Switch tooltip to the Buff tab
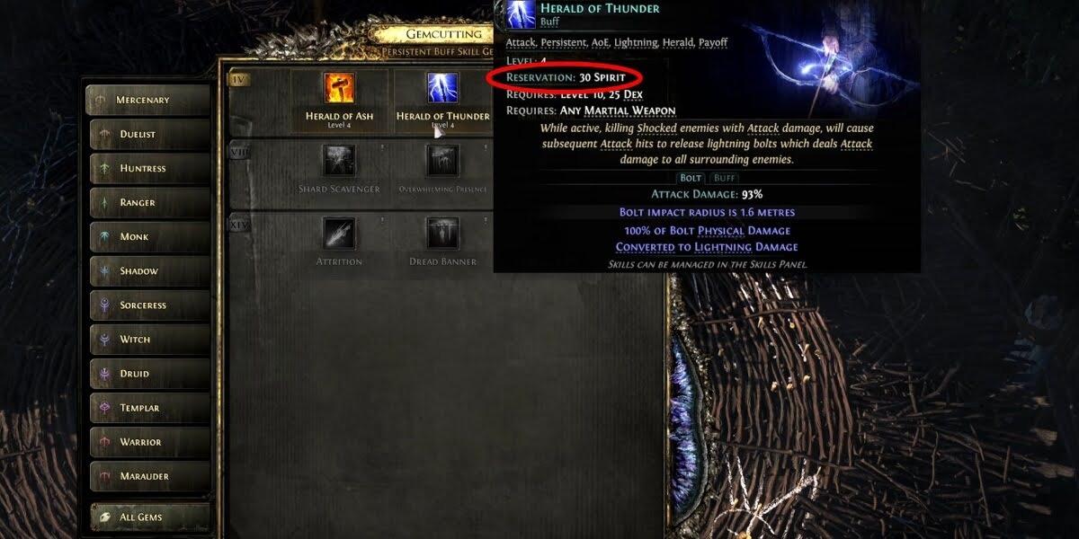Viewport: 1079px width, 539px height. click(725, 178)
